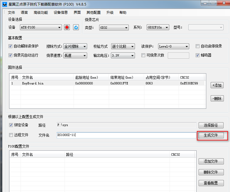
Task: Open the 校验方式 逐个比较 dropdown
Action: [x=123, y=46]
